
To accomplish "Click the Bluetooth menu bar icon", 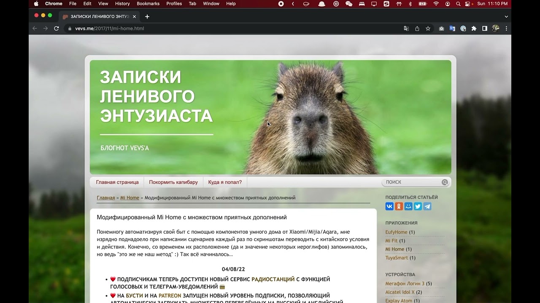I will 410,3.
